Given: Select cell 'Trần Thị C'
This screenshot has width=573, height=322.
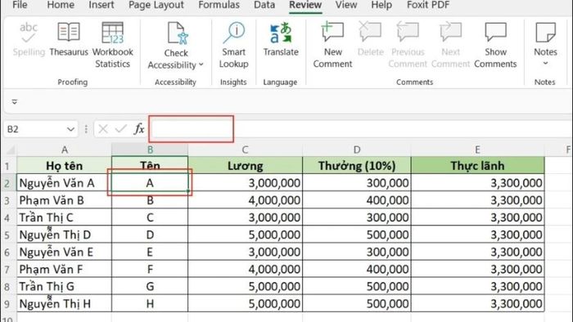Looking at the screenshot, I should pos(65,217).
